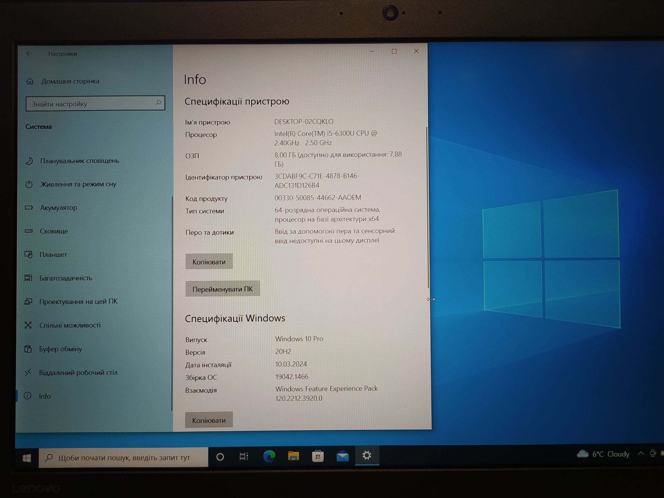Screen dimensions: 664x498
Task: Select Буфер обміну menu label
Action: 60,349
